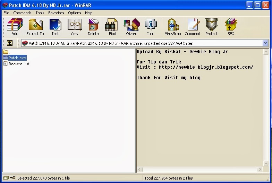Click comment pane scroll down arrow
272x183 pixels.
pyautogui.click(x=266, y=163)
